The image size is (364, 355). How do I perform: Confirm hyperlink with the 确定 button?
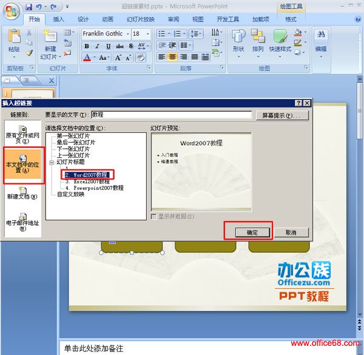click(x=252, y=232)
